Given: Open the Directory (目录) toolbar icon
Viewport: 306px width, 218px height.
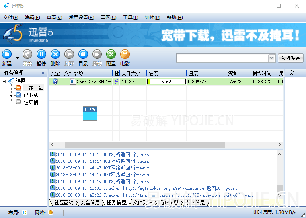Looking at the screenshot, I should 83,54.
